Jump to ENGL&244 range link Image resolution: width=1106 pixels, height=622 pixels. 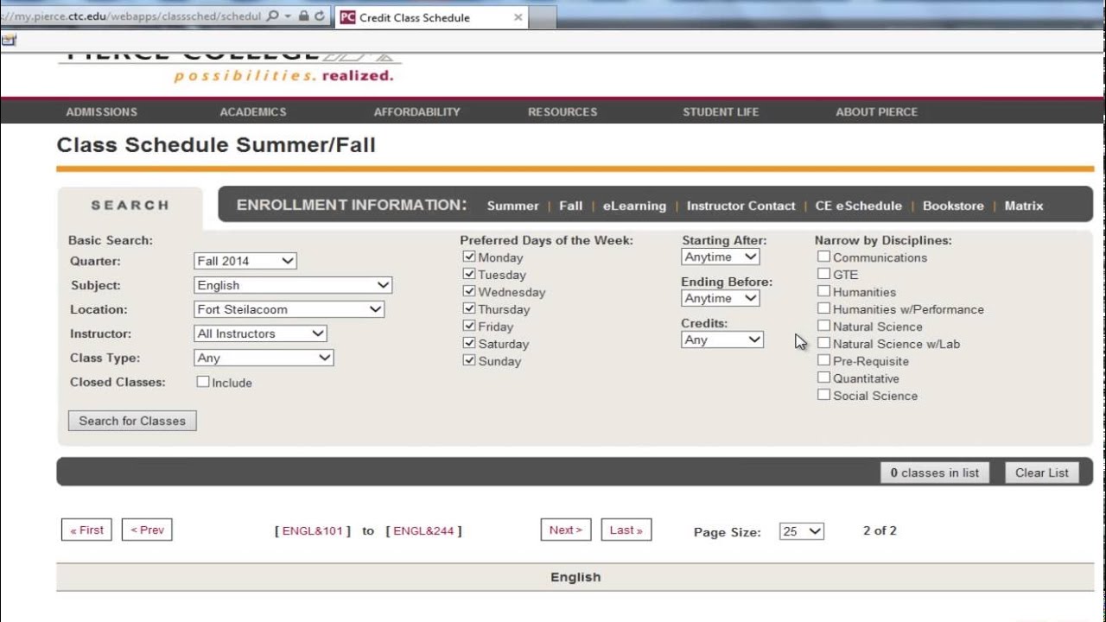tap(423, 531)
